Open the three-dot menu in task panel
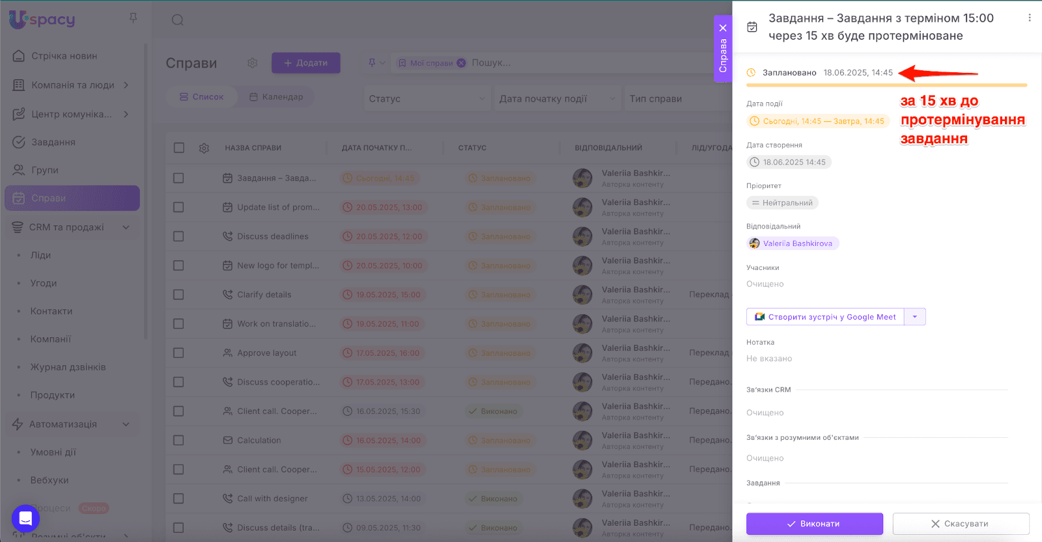The width and height of the screenshot is (1042, 542). coord(1029,18)
